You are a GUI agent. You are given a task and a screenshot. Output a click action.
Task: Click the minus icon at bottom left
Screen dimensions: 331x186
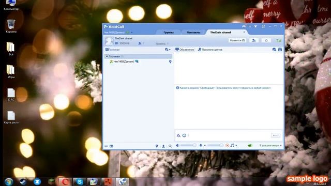coord(106,146)
